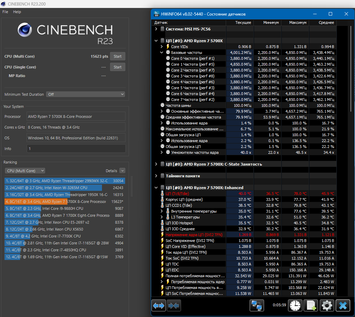355x317 pixels.
Task: Collapse ЦП [#0]: AMD Ryzen 7 5700X group
Action: pos(156,41)
